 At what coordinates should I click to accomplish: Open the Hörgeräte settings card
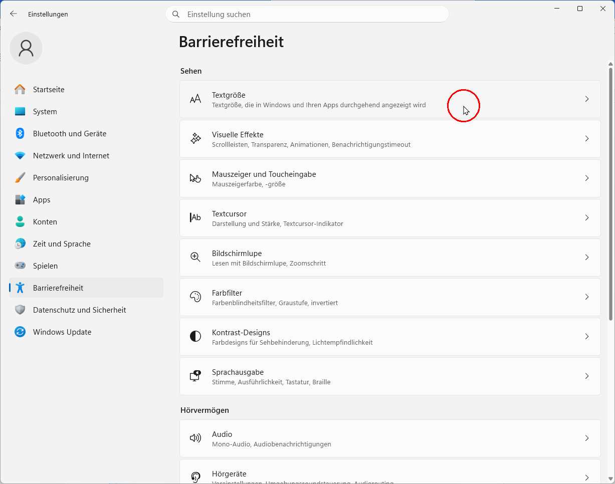pos(390,471)
